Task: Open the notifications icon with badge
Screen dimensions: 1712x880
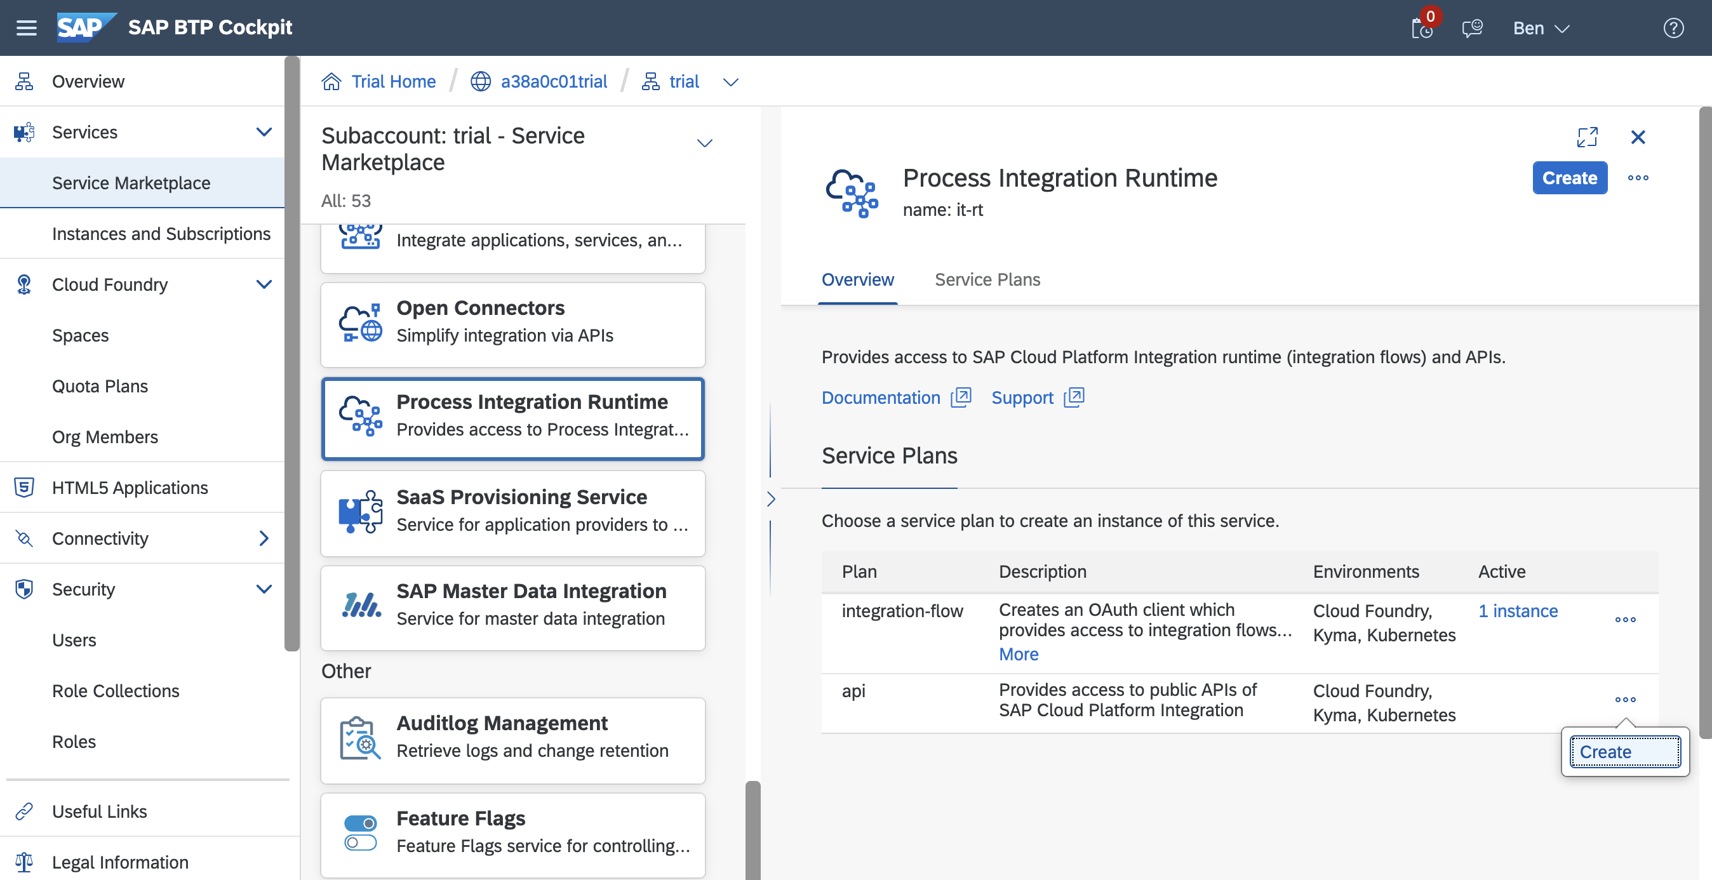Action: 1422,28
